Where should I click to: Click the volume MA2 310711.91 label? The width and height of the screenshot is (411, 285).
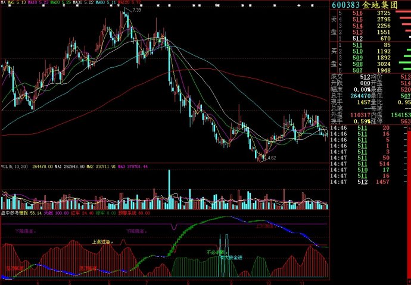pos(101,167)
